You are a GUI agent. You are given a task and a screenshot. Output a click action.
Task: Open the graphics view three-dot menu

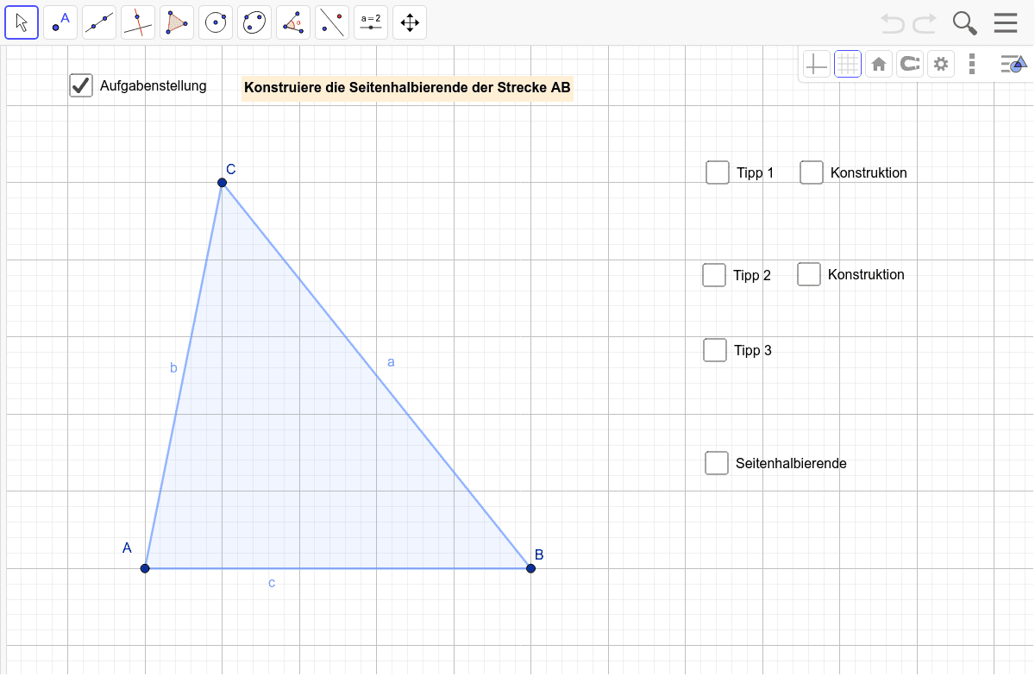click(x=972, y=64)
